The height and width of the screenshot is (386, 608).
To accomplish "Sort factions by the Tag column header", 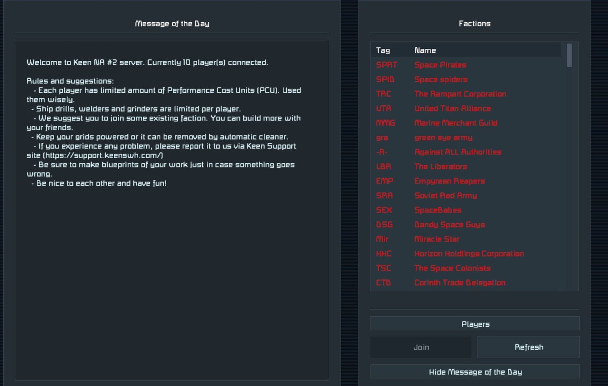I will pyautogui.click(x=383, y=50).
